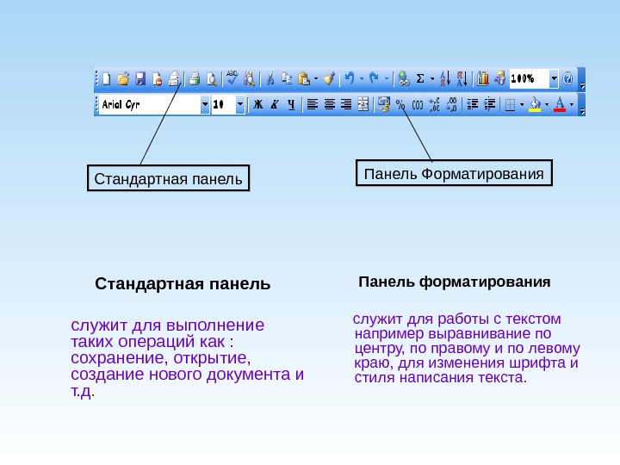620x465 pixels.
Task: Undo the last action
Action: (x=350, y=78)
